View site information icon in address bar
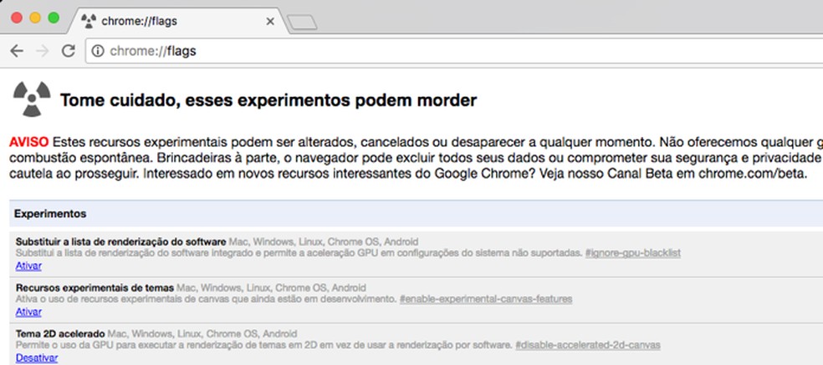The image size is (823, 365). coord(98,51)
